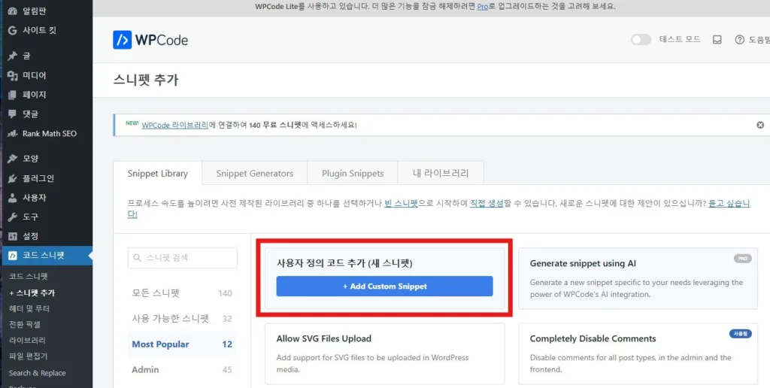Click the Rank Math SEO chart icon
Viewport: 770px width, 388px height.
(13, 134)
